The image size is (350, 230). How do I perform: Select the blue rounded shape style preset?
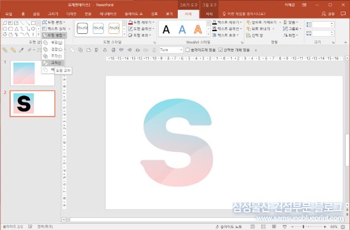(x=98, y=28)
